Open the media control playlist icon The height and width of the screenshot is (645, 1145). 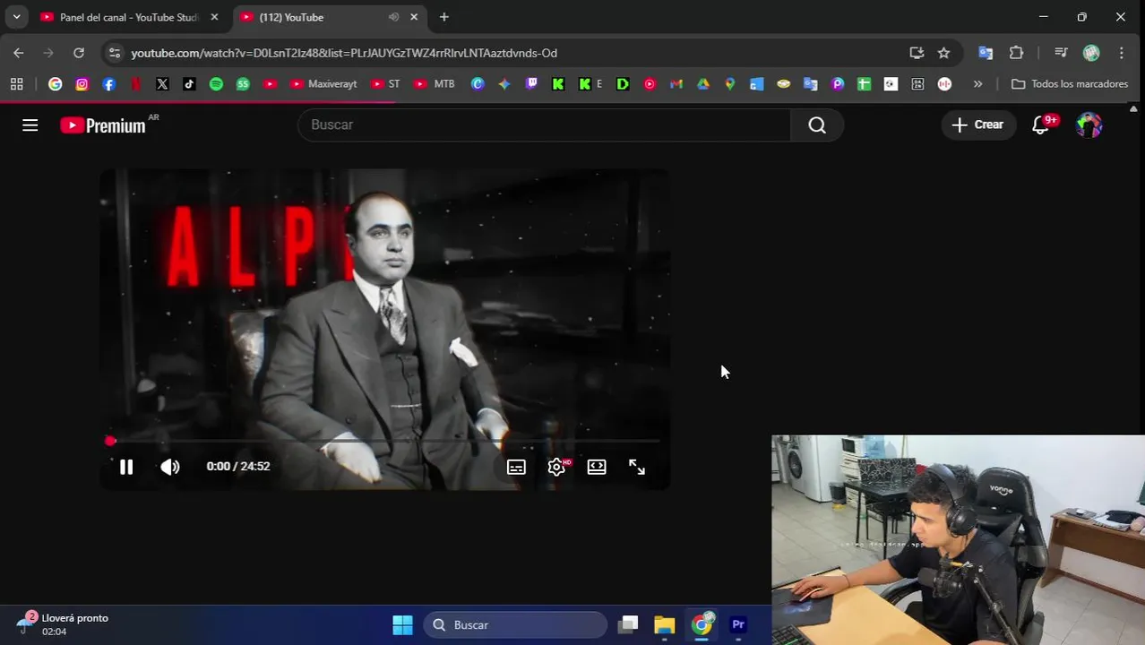point(1061,53)
